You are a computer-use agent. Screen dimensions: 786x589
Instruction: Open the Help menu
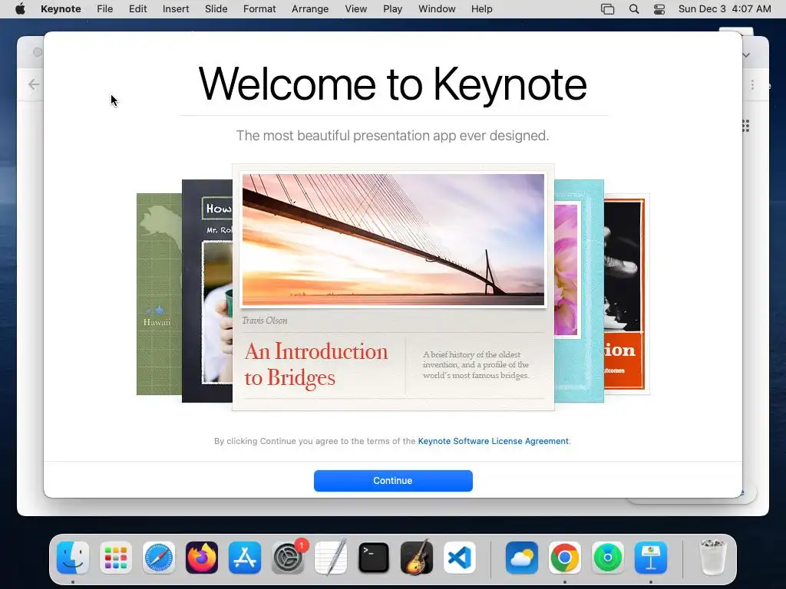click(x=482, y=9)
